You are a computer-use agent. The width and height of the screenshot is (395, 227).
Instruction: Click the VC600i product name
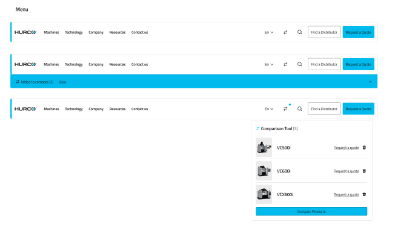pos(284,171)
